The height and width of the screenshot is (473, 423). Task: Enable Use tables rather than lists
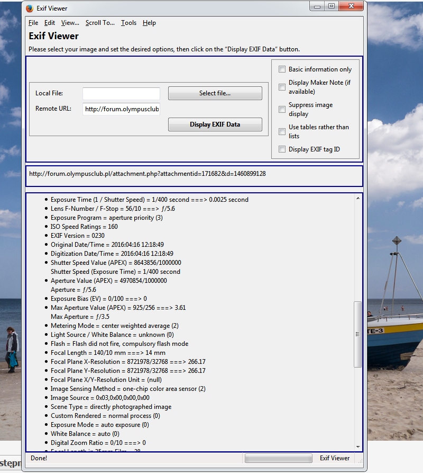pos(282,131)
